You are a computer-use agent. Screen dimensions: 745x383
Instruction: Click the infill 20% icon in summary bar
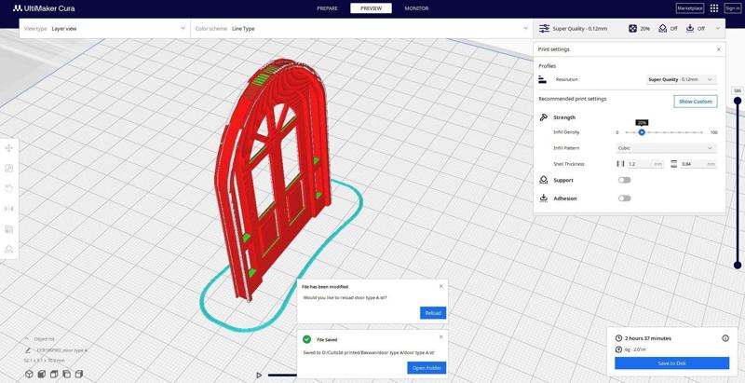point(633,29)
